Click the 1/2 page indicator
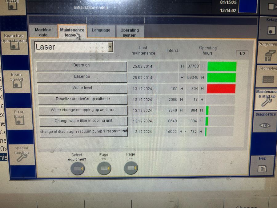 point(242,54)
